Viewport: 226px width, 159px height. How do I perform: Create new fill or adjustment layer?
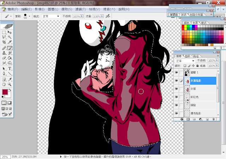[201, 119]
